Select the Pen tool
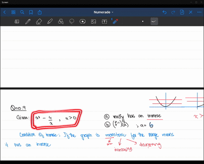 tap(28, 22)
